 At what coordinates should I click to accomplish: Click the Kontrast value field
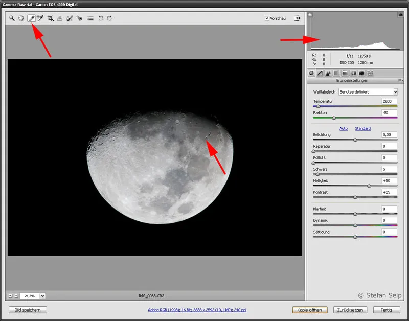tap(390, 192)
